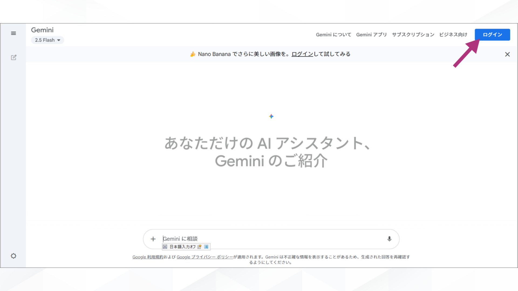Start a new chat with pencil icon
Screen dimensions: 518x291
coord(13,57)
